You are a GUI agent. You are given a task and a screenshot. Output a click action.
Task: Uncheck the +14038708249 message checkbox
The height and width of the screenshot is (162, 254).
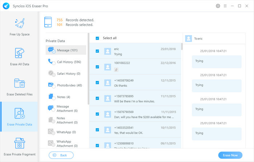[97, 82]
